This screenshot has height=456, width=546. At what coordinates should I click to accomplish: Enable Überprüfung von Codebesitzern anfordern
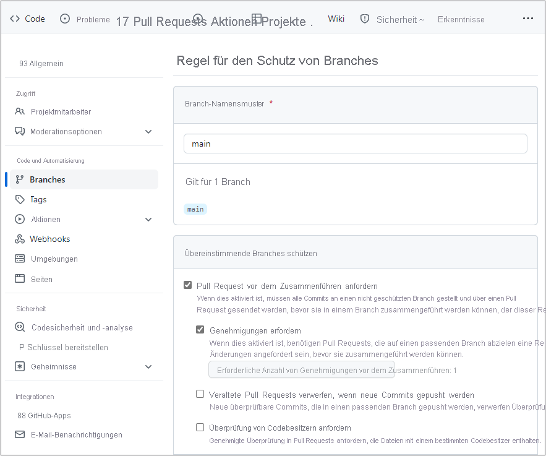pyautogui.click(x=200, y=427)
